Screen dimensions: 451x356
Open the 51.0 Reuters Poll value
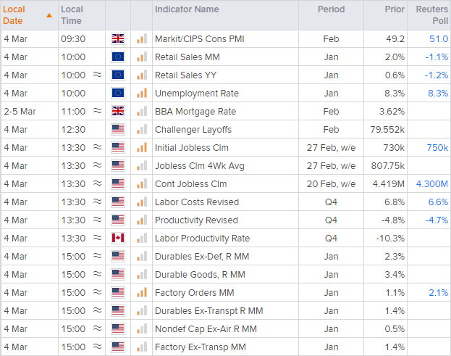coord(439,39)
